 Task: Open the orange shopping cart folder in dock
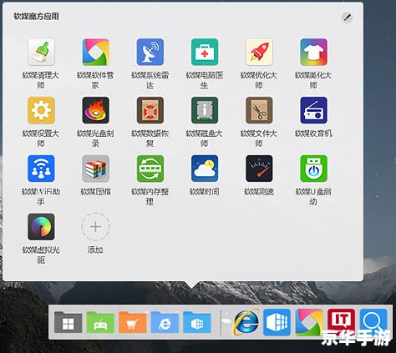click(x=133, y=322)
